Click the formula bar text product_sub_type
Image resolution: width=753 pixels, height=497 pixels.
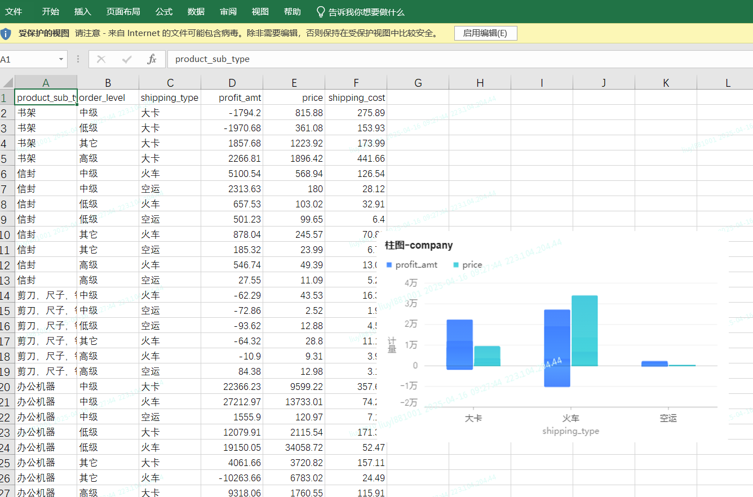tap(212, 59)
